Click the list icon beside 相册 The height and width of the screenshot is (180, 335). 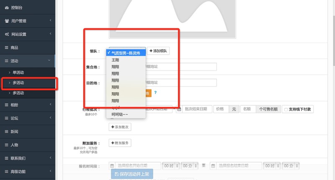tap(7, 105)
